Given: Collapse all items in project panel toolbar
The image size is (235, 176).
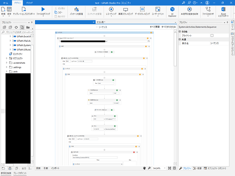Looking at the screenshot, I should [x=10, y=27].
